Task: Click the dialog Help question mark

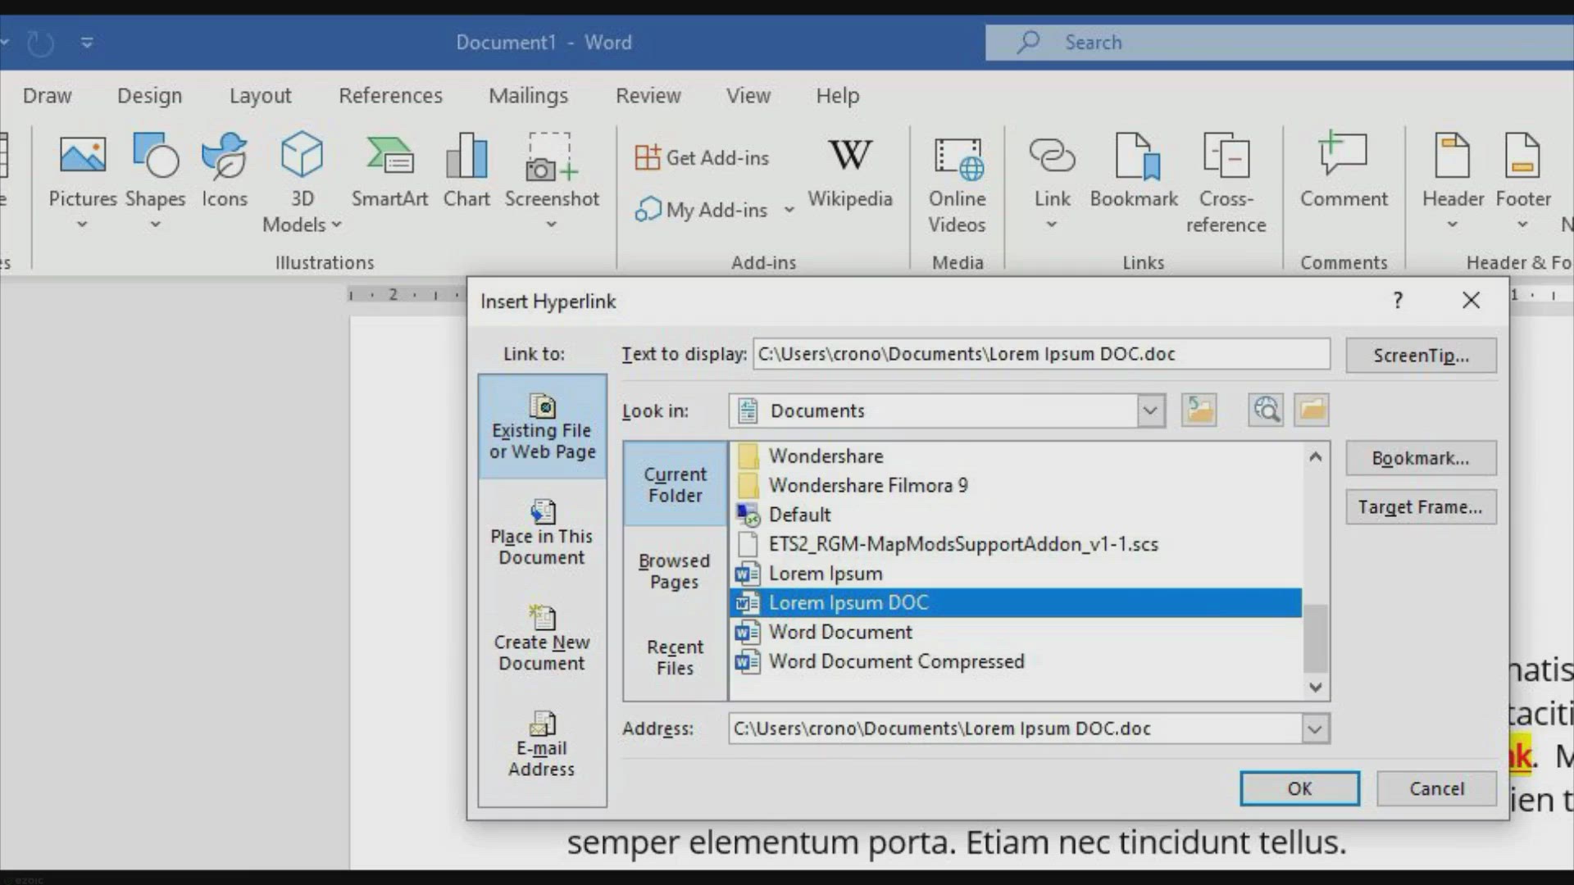Action: [1398, 301]
